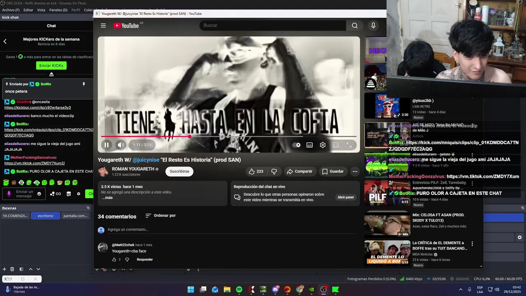Select the pantalla com... scene in OBS
Screen dimensions: 526x296
[75, 216]
